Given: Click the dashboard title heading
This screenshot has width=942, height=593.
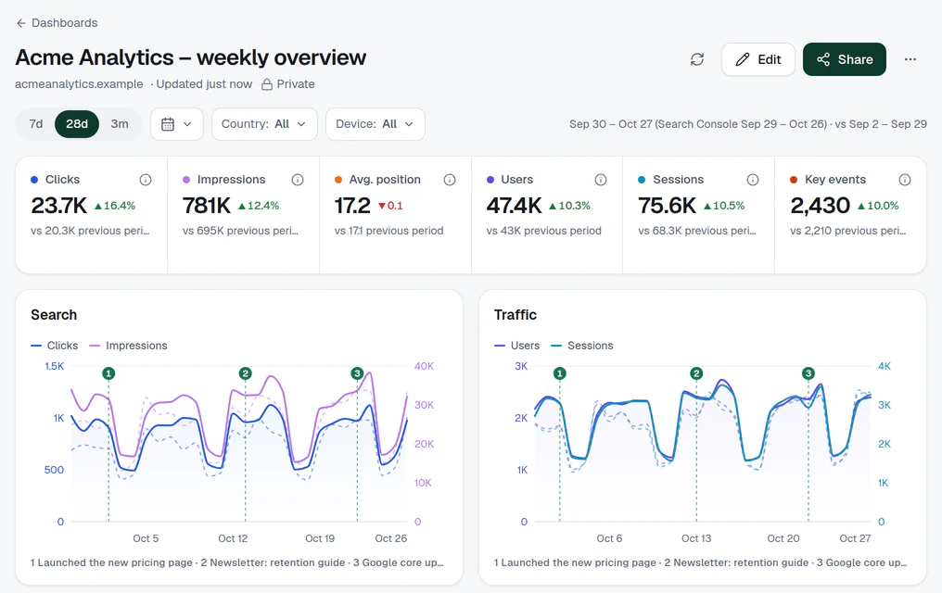Looking at the screenshot, I should pos(190,57).
